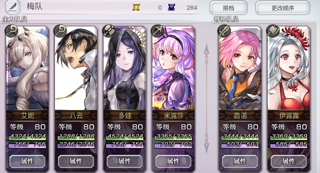Click the hammer weapon icon on 多娃's card

click(x=109, y=31)
